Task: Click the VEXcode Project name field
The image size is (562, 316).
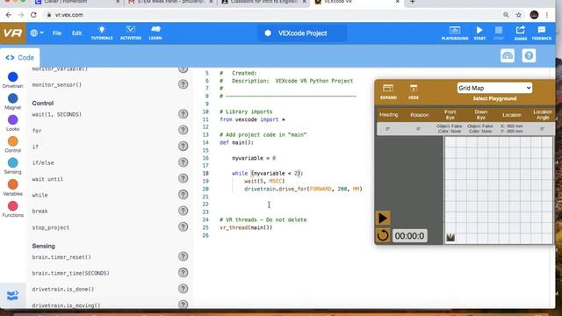Action: tap(302, 33)
